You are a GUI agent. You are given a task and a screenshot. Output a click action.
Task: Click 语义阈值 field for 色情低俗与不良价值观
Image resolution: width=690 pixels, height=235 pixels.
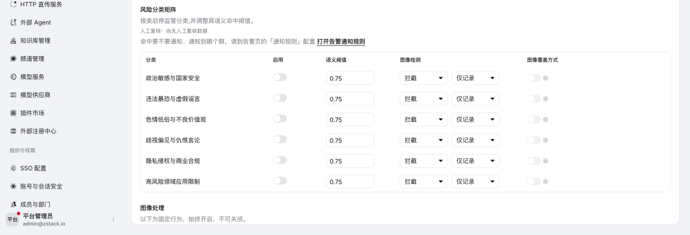350,119
